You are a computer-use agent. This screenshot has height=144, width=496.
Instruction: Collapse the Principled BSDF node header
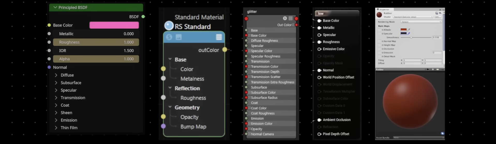click(x=55, y=7)
